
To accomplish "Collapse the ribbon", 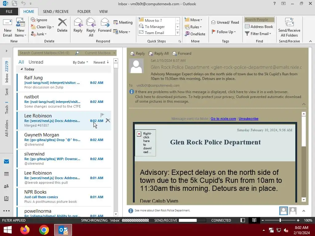I will click(310, 41).
